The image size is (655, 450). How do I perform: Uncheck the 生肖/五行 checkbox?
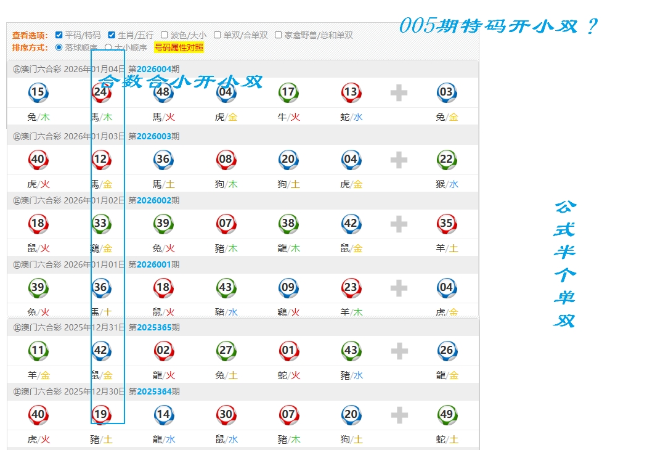112,35
